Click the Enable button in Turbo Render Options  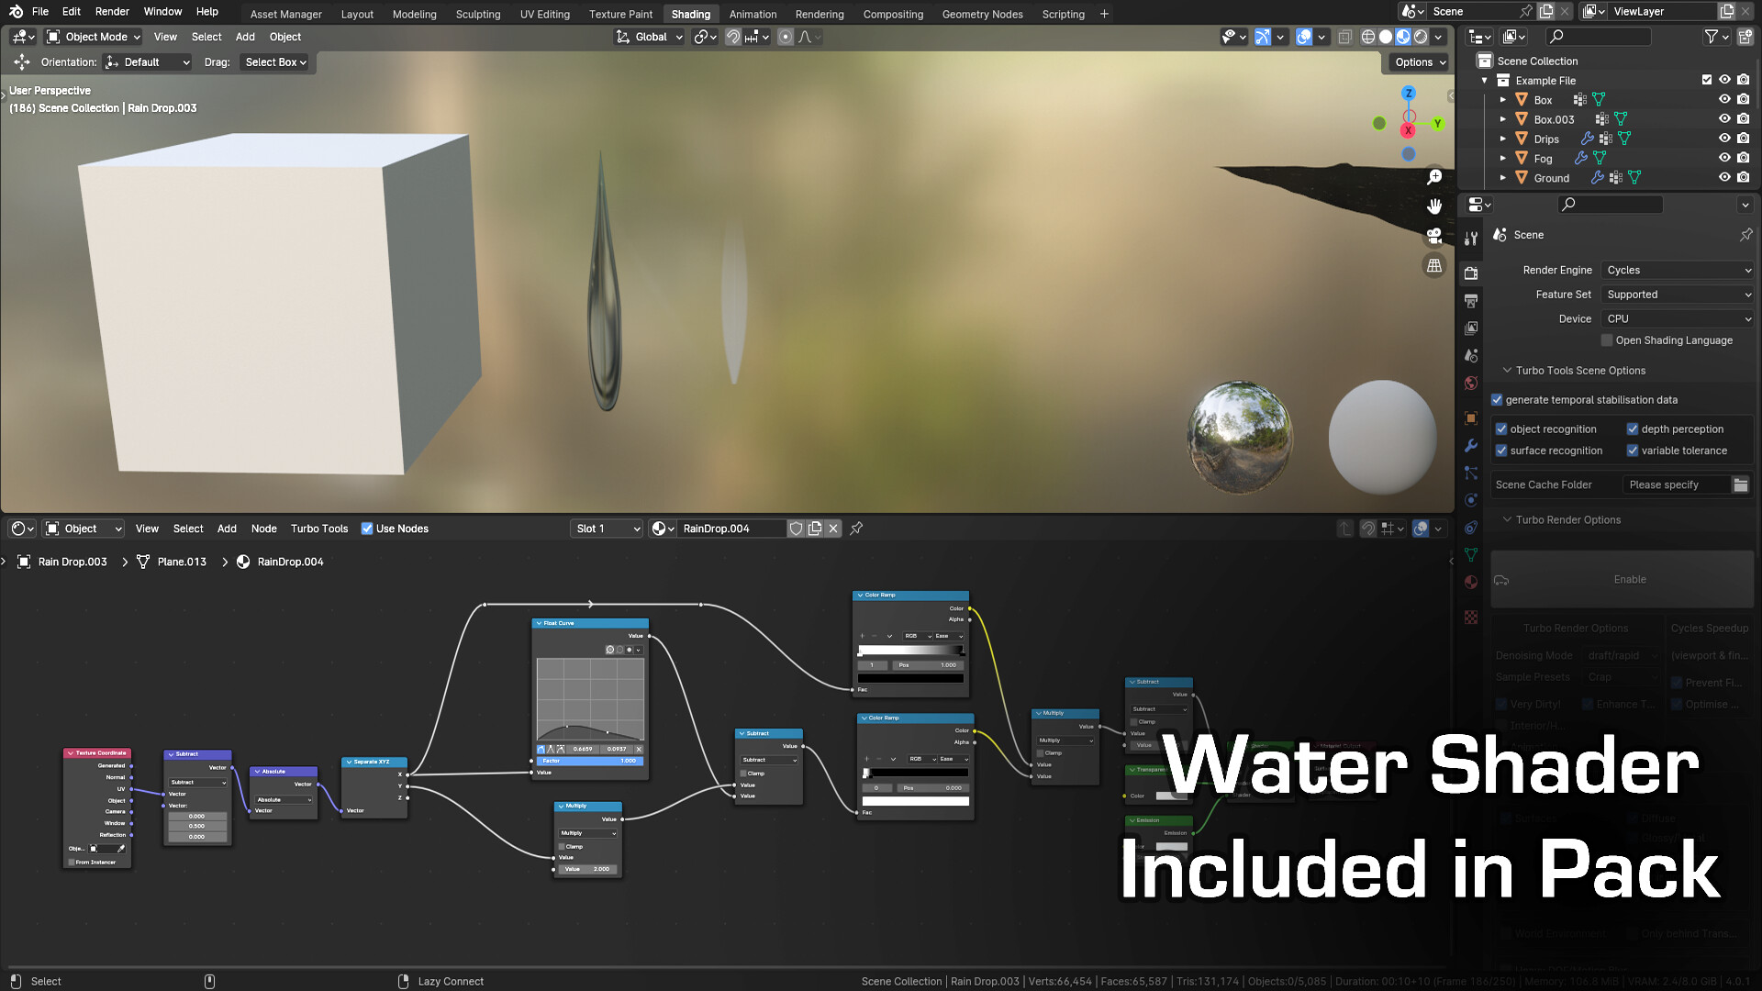(x=1630, y=579)
